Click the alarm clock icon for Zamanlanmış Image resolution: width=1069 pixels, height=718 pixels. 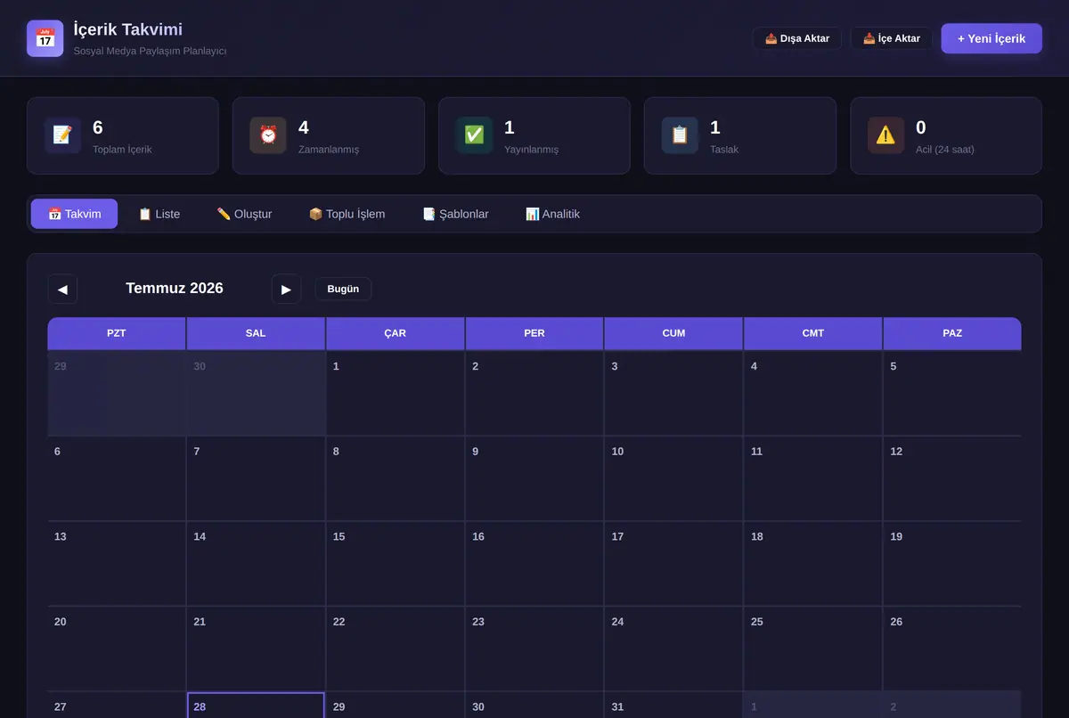[x=268, y=135]
